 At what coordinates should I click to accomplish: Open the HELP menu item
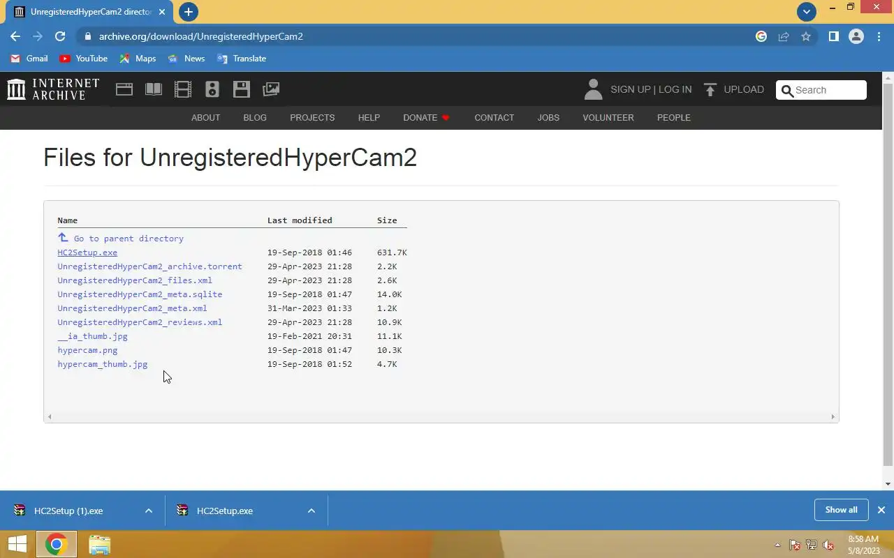pyautogui.click(x=369, y=117)
